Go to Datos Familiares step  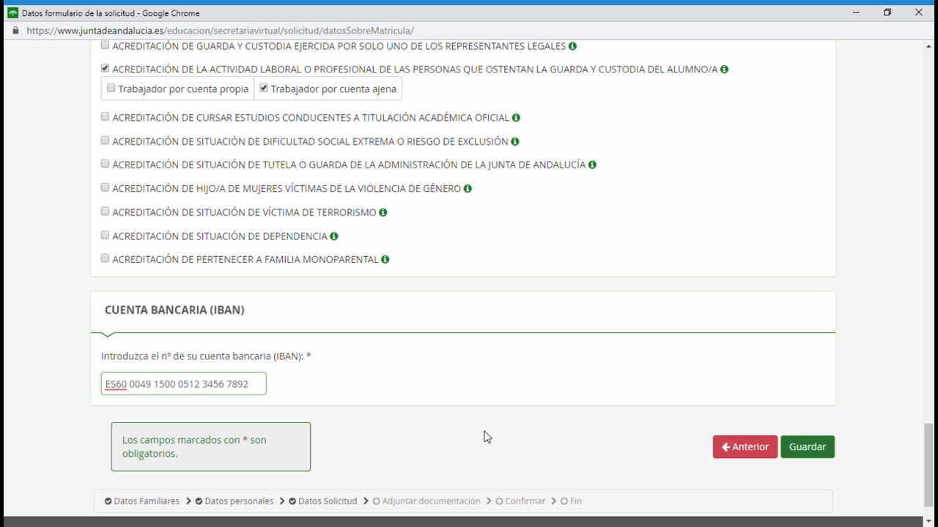coord(142,501)
